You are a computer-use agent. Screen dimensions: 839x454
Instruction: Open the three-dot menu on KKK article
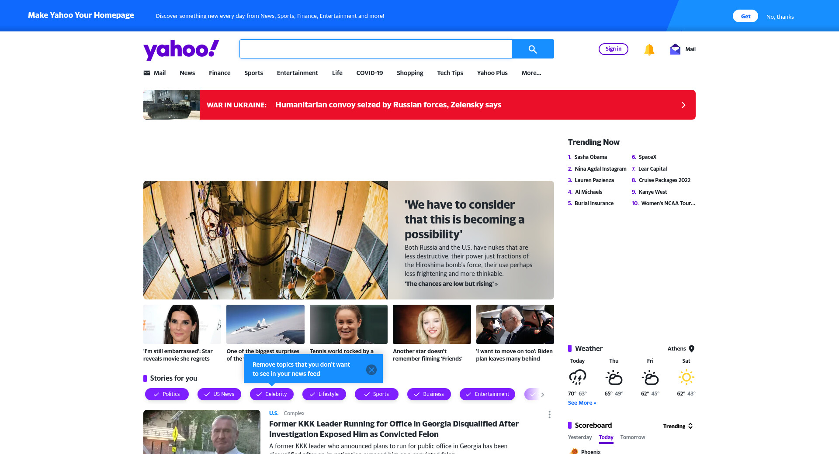click(x=549, y=414)
